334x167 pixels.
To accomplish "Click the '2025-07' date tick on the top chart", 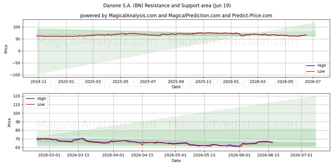I will click(148, 82).
